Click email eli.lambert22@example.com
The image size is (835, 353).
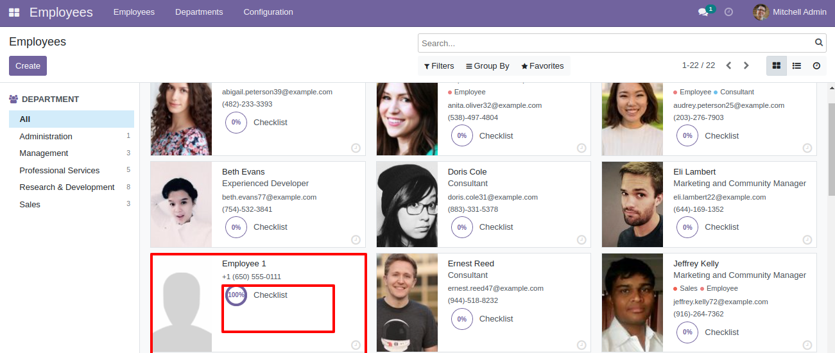(x=719, y=197)
